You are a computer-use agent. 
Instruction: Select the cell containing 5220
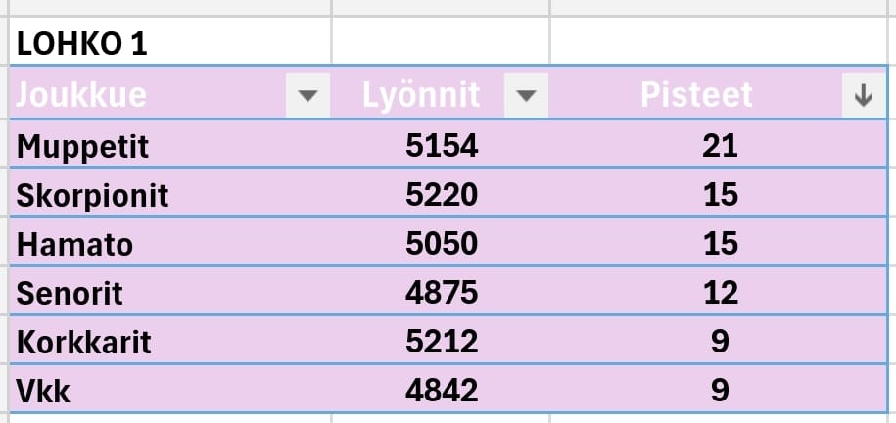(x=442, y=196)
